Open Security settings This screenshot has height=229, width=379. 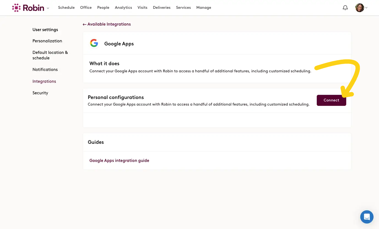(40, 93)
